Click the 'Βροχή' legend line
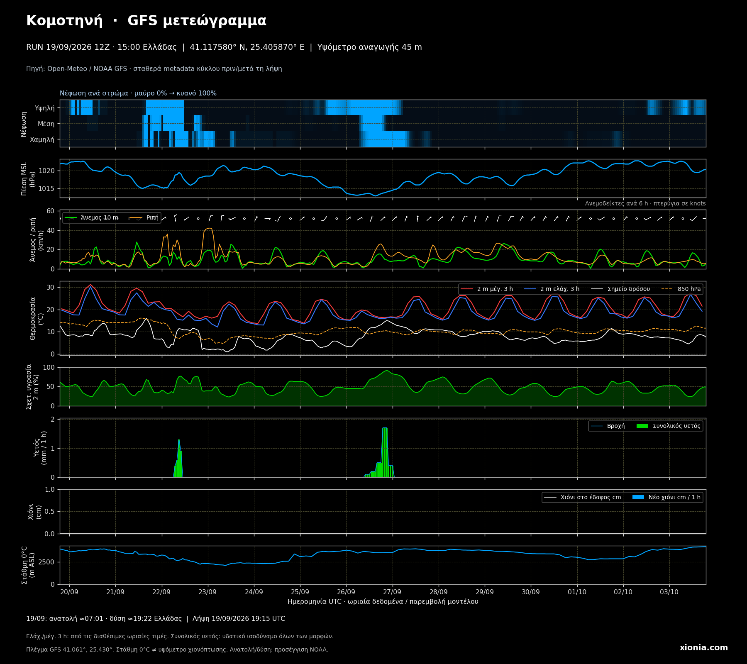 coord(597,426)
